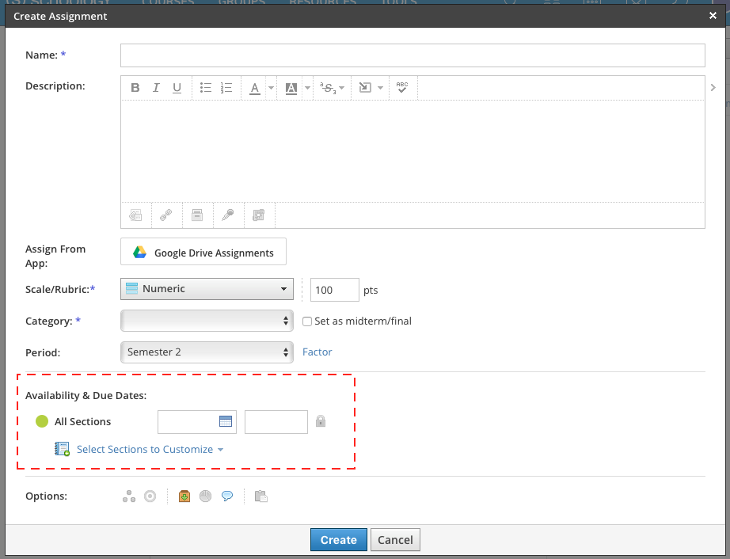Insert a bulleted list in description

click(x=205, y=88)
